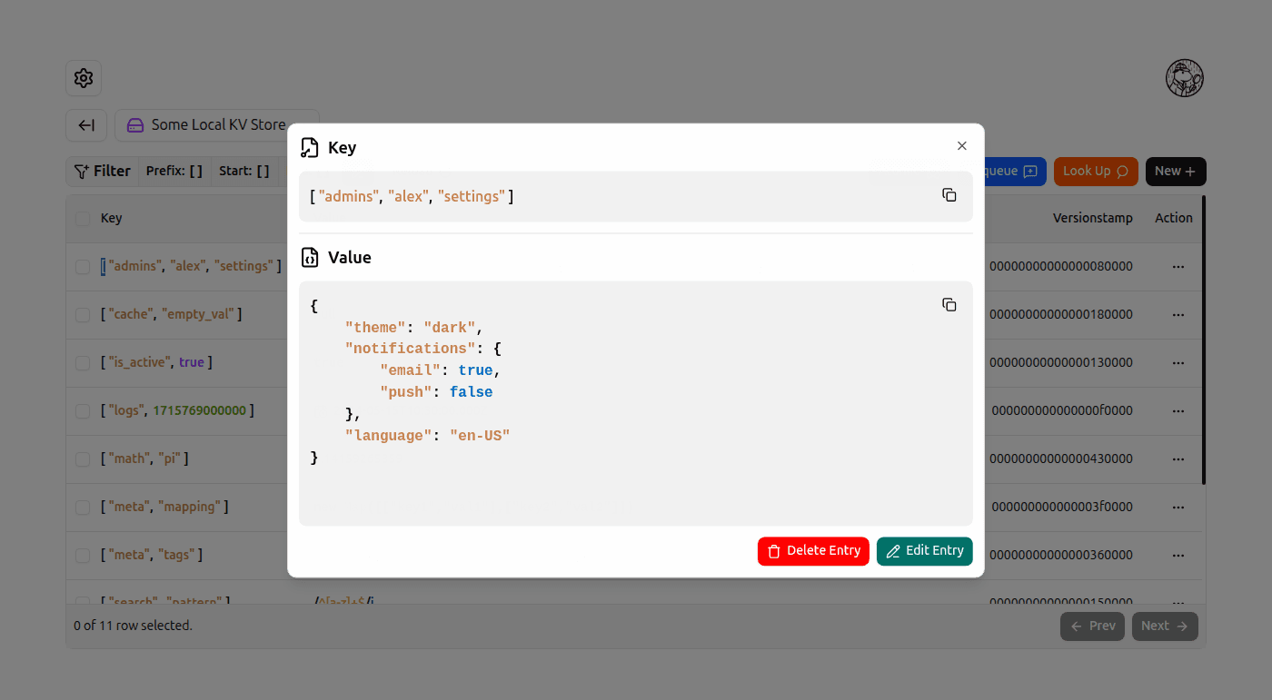The height and width of the screenshot is (700, 1272).
Task: Expand the meta tags row action menu
Action: pyautogui.click(x=1178, y=555)
